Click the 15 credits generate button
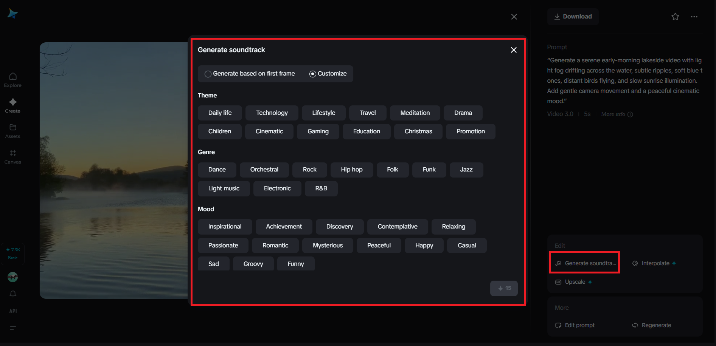 tap(504, 288)
